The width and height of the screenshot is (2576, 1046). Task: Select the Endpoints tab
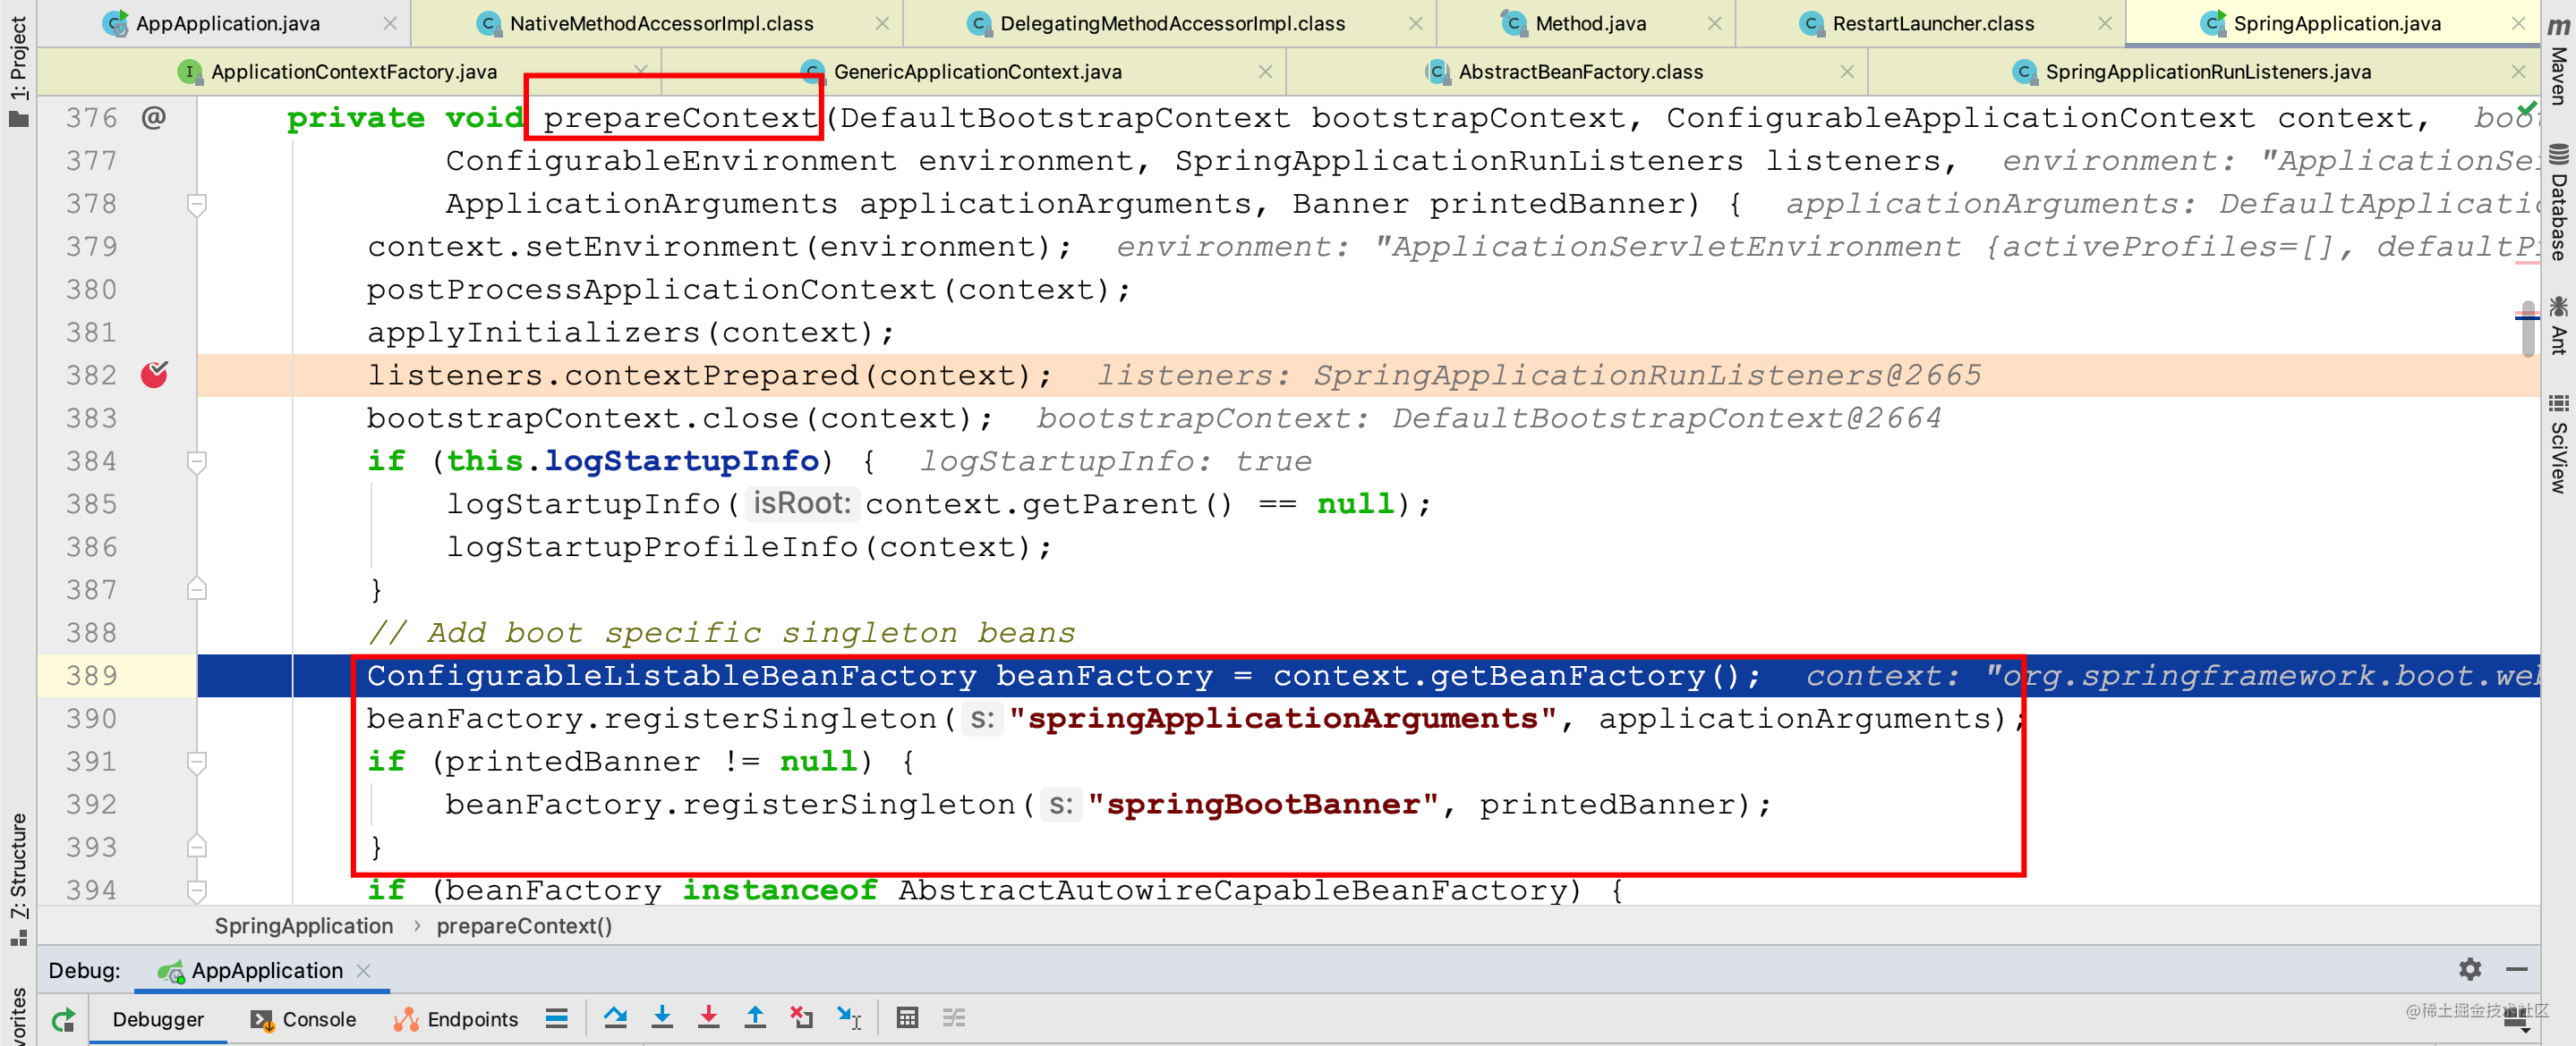[x=456, y=1019]
